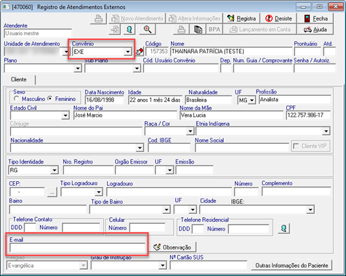The image size is (346, 276).
Task: Select the Masculino radio button
Action: click(16, 99)
